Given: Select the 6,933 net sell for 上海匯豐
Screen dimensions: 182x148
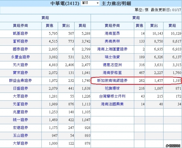Looking at the screenshot, I should (x=177, y=49).
